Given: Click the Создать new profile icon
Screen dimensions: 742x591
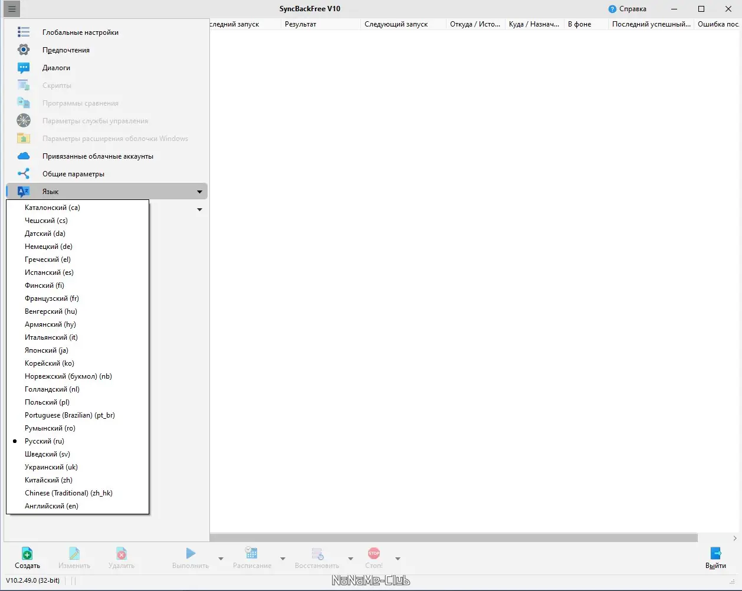Looking at the screenshot, I should [27, 553].
